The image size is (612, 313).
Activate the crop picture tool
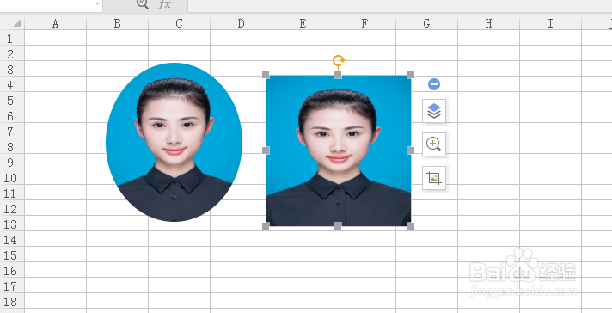[434, 178]
